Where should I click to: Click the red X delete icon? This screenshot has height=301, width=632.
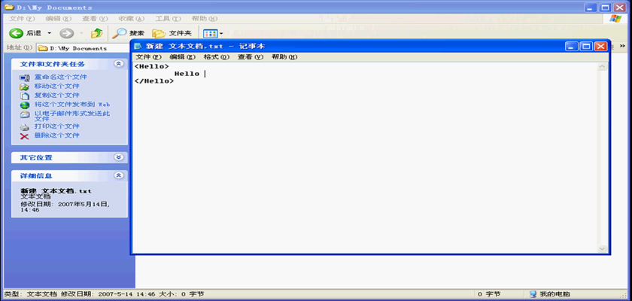point(25,137)
